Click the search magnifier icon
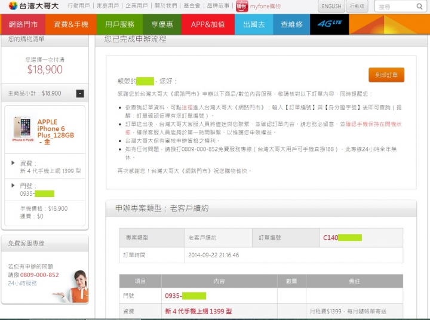430x320 pixels. [x=419, y=7]
